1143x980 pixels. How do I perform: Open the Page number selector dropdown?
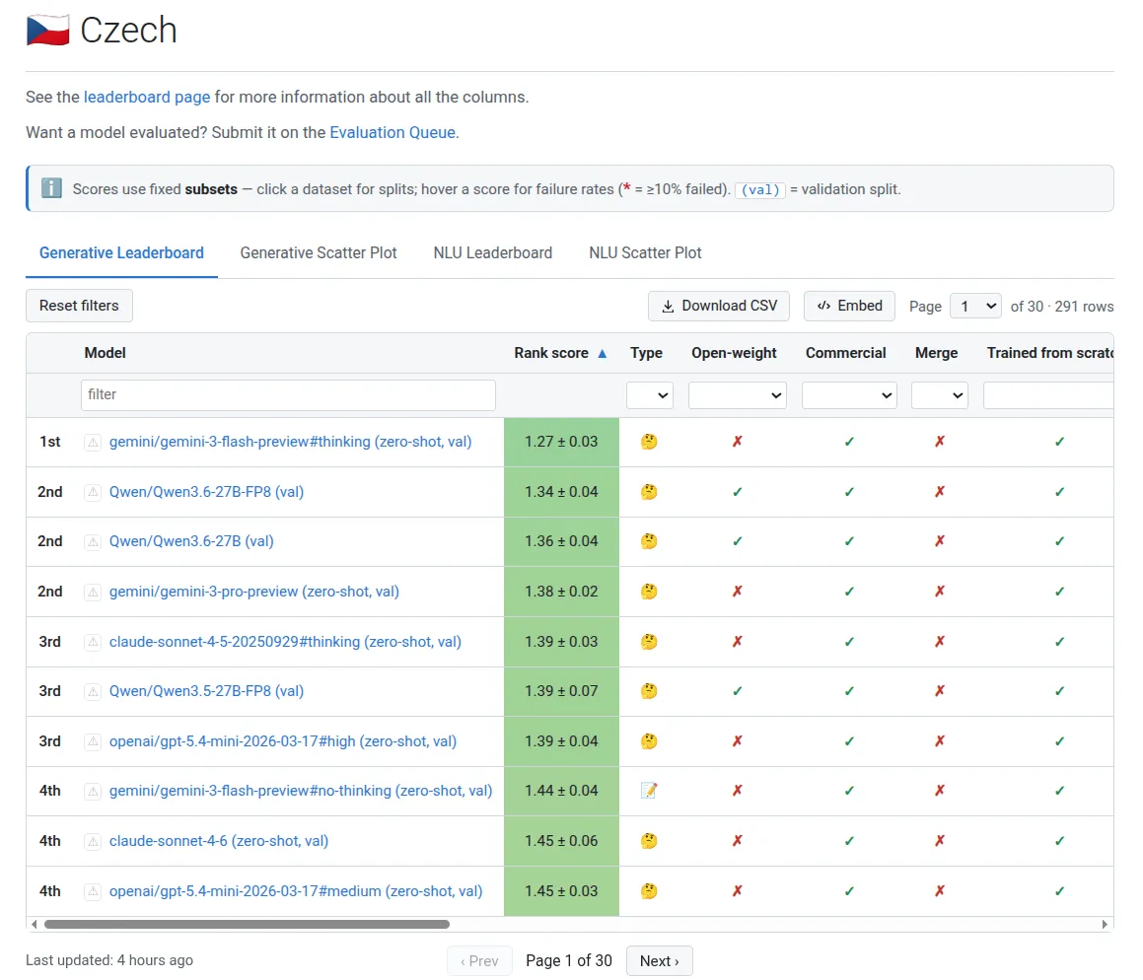point(975,306)
